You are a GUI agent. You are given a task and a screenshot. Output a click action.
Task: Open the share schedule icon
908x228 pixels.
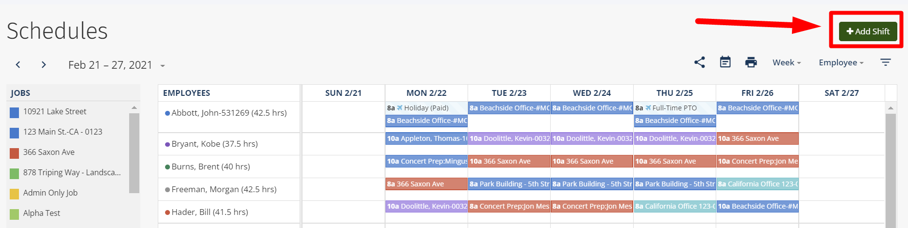point(700,62)
